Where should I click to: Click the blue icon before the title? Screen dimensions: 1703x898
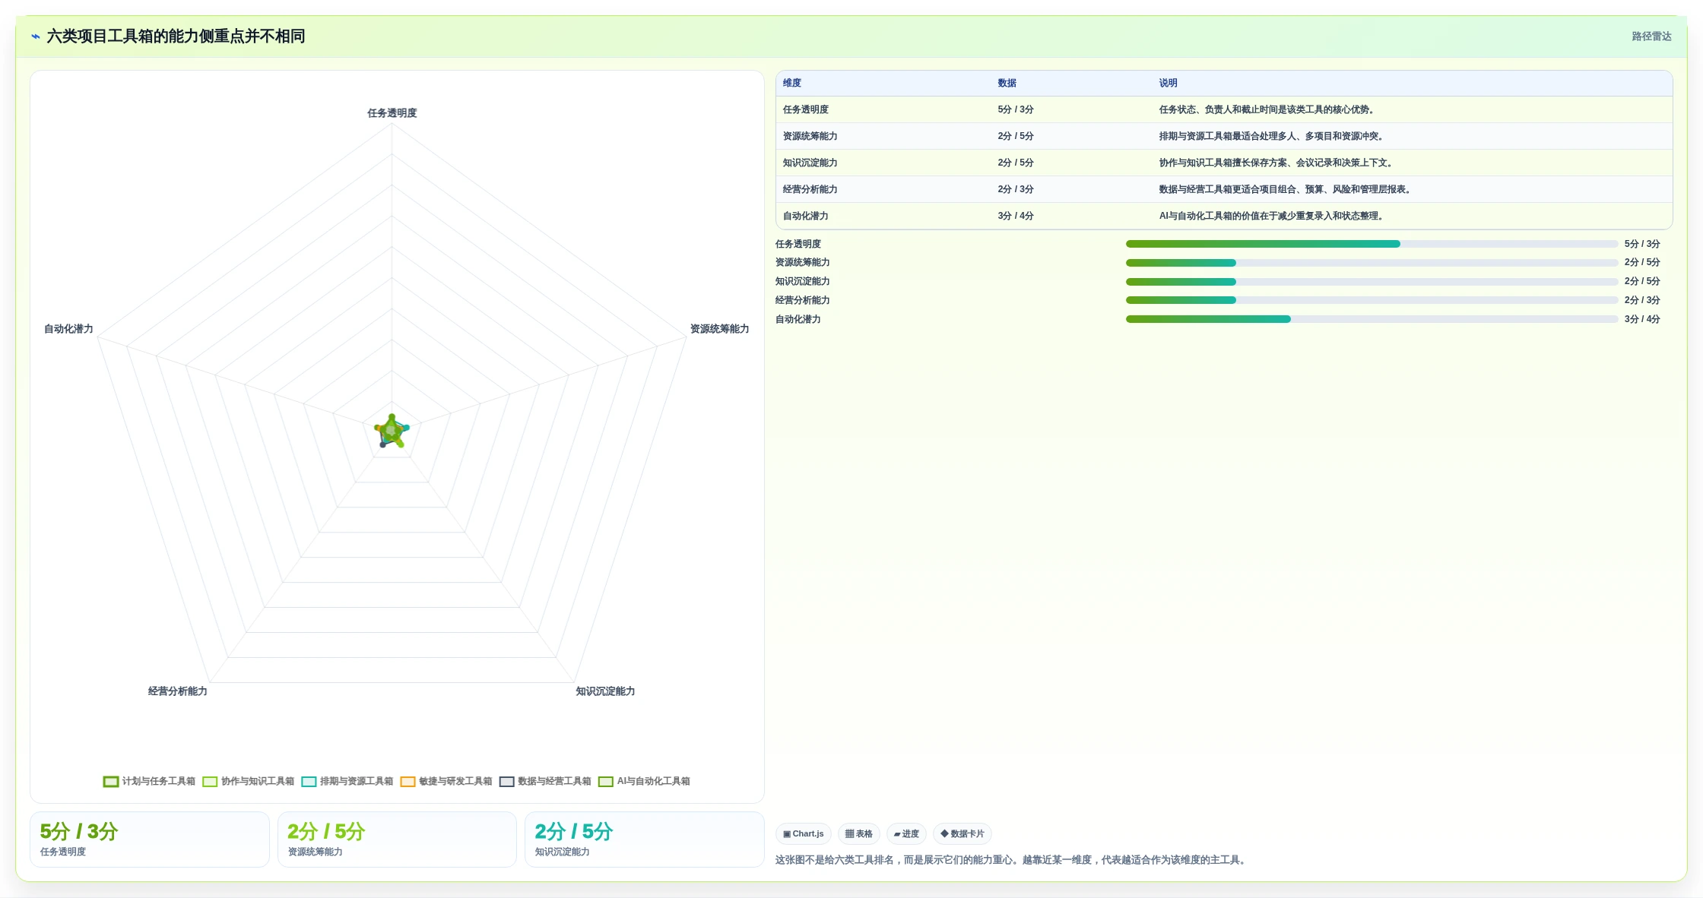pyautogui.click(x=36, y=36)
